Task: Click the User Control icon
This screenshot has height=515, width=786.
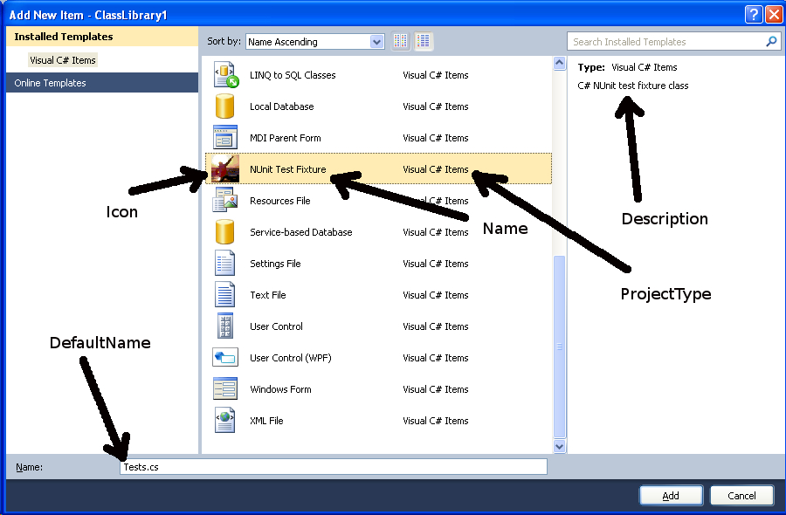Action: tap(225, 326)
